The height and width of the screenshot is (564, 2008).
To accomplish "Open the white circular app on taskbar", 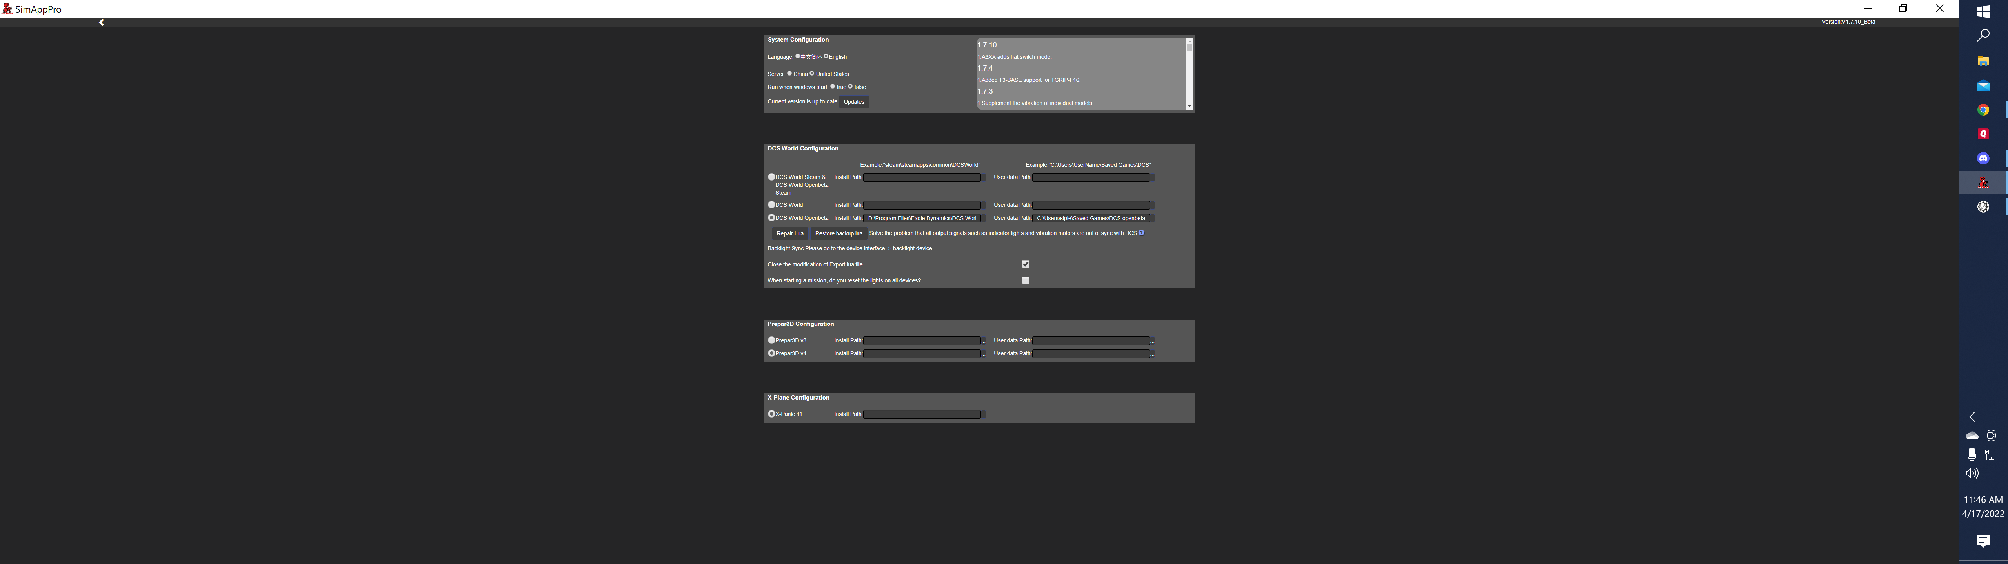I will point(1983,206).
